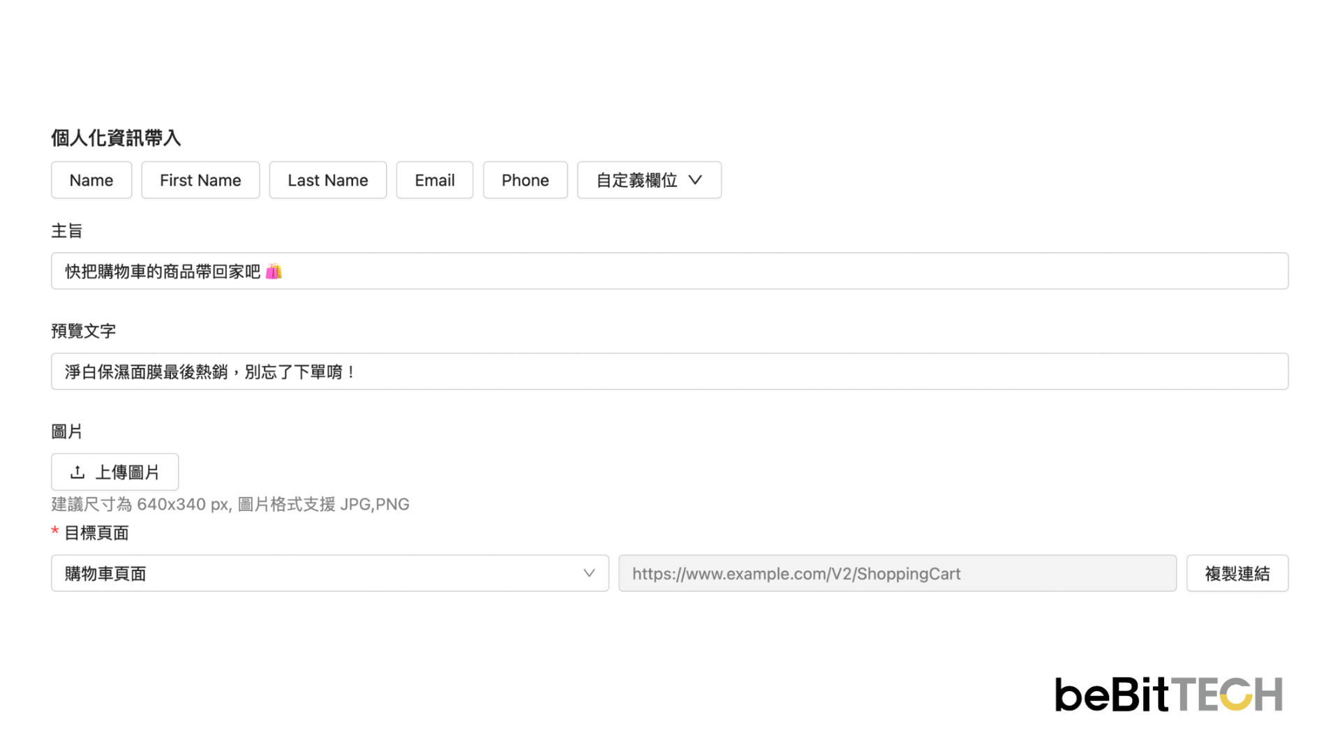Click the 上傳圖片 button

pyautogui.click(x=114, y=472)
